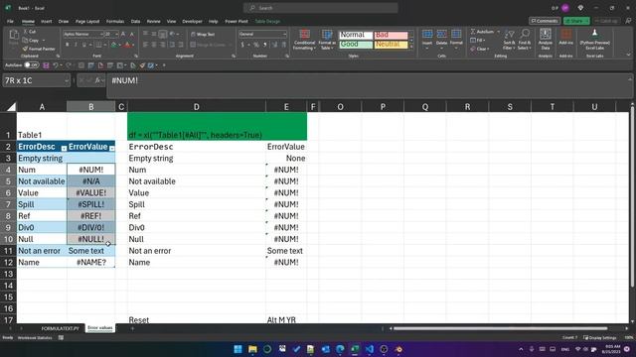The height and width of the screenshot is (357, 636).
Task: Toggle Italic formatting
Action: [76, 45]
